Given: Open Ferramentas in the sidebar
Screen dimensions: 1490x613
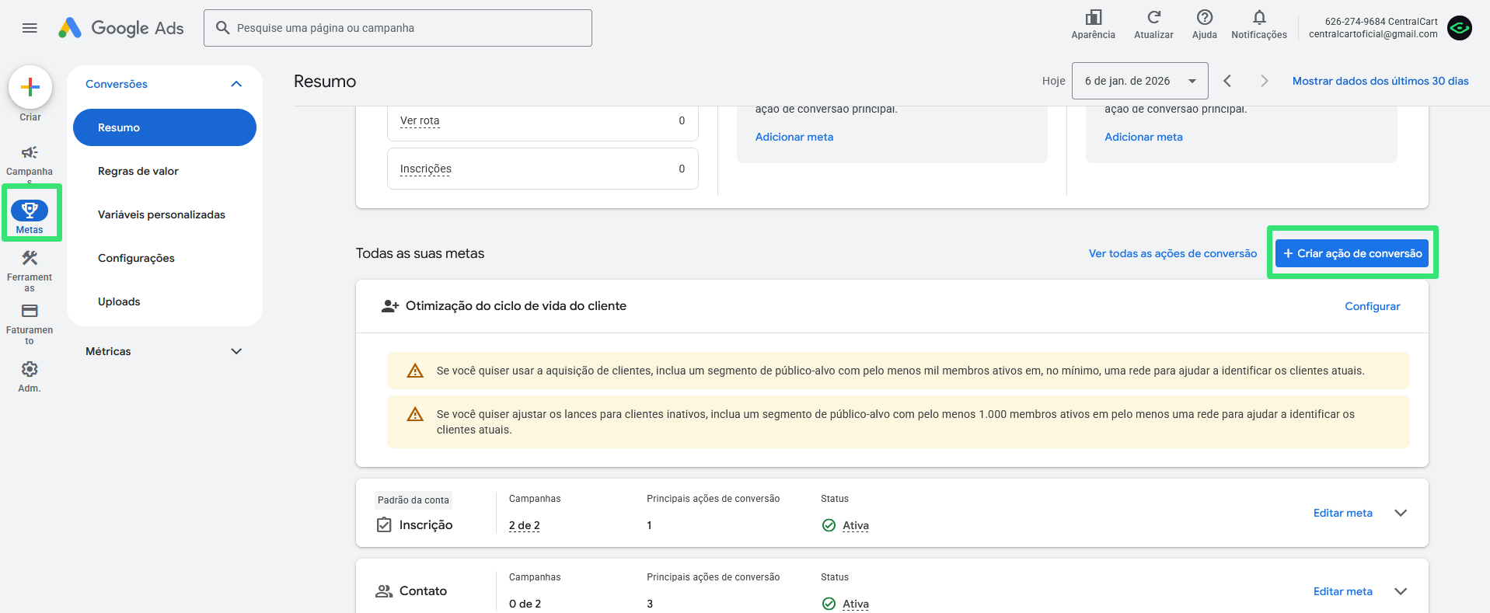Looking at the screenshot, I should pyautogui.click(x=30, y=270).
